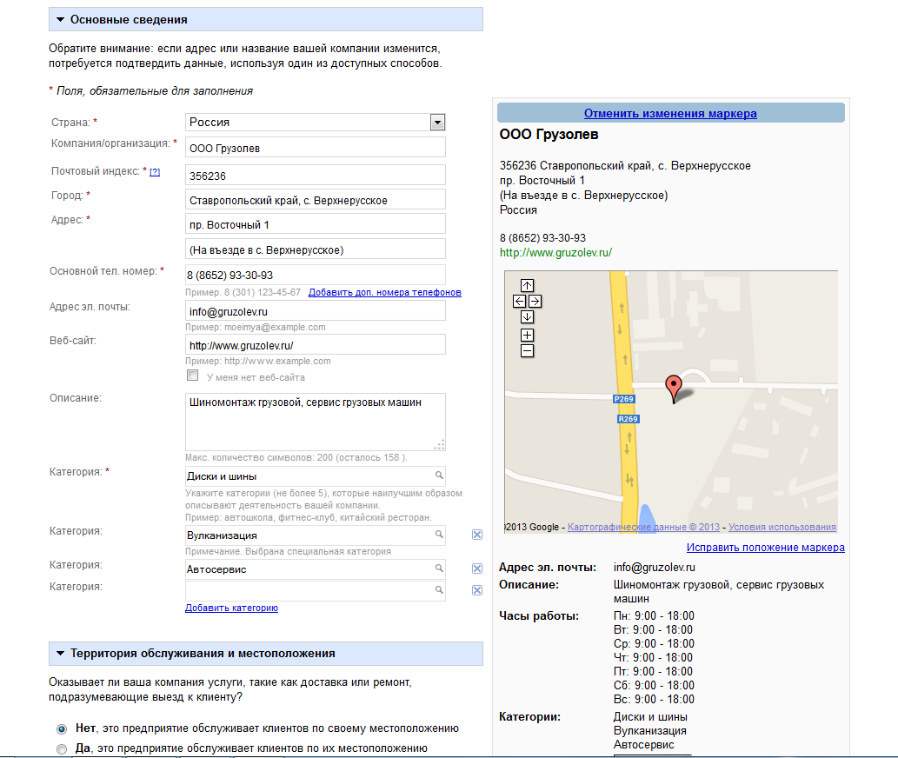Click phone number 8 (8652) 93-30-93 in preview

pyautogui.click(x=542, y=237)
